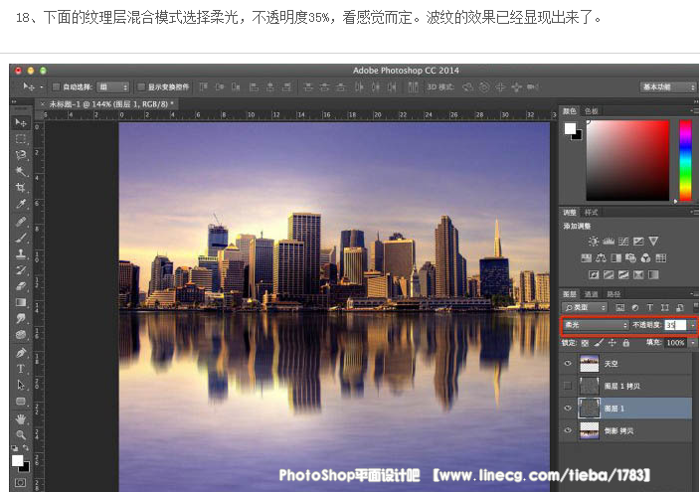Select the Healing Brush tool
Image resolution: width=700 pixels, height=492 pixels.
[21, 221]
